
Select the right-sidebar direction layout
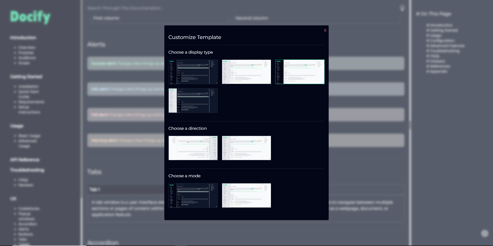pos(193,148)
